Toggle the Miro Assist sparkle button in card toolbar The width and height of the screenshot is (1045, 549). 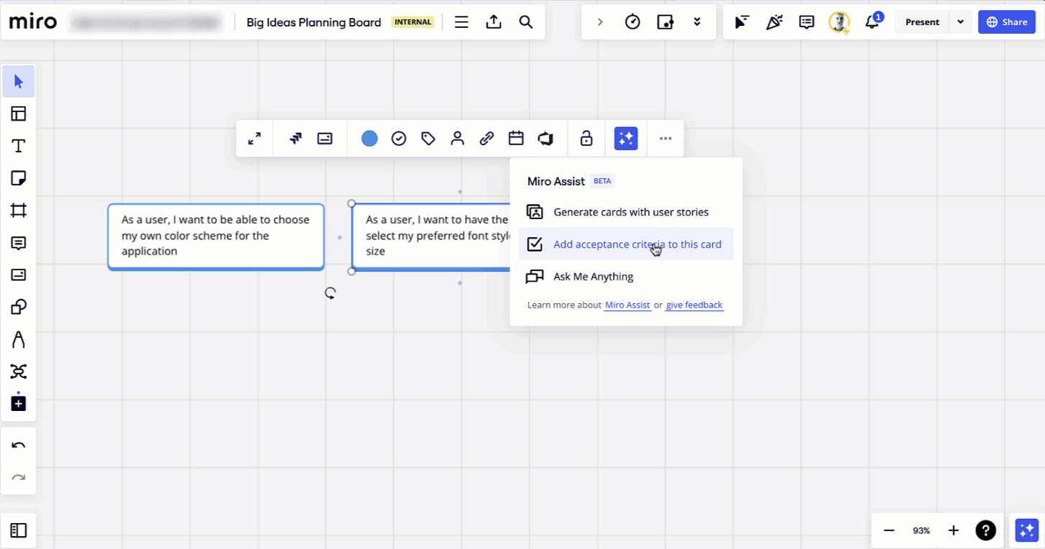[x=626, y=139]
